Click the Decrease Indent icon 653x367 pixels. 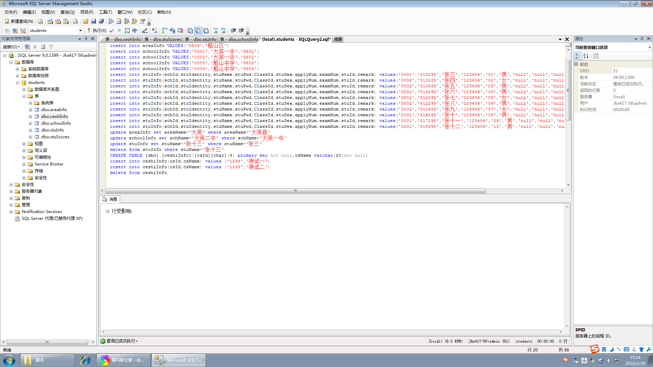(x=234, y=30)
